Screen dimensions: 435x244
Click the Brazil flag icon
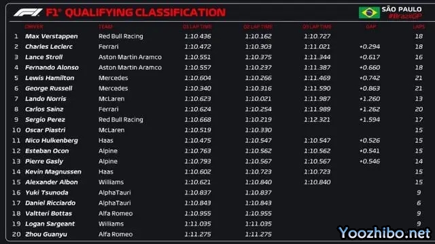[x=369, y=12]
